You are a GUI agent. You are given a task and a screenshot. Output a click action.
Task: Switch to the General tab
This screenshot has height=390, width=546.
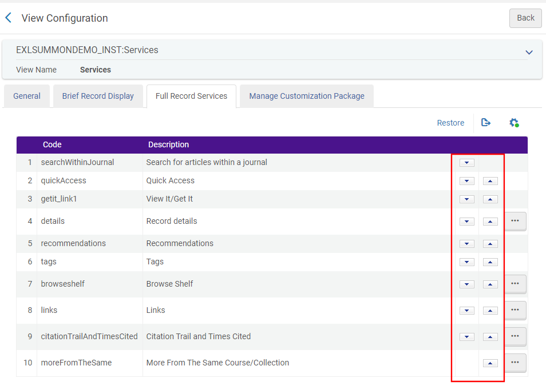(x=27, y=96)
